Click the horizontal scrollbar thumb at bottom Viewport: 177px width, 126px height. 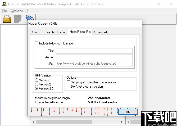coord(64,122)
